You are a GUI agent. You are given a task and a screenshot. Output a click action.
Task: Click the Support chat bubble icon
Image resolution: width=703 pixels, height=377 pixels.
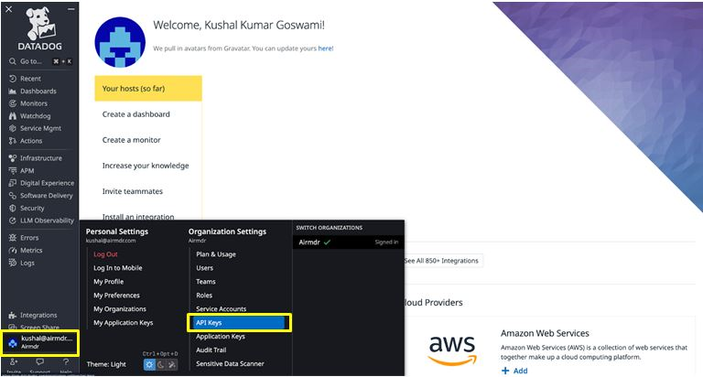(40, 361)
